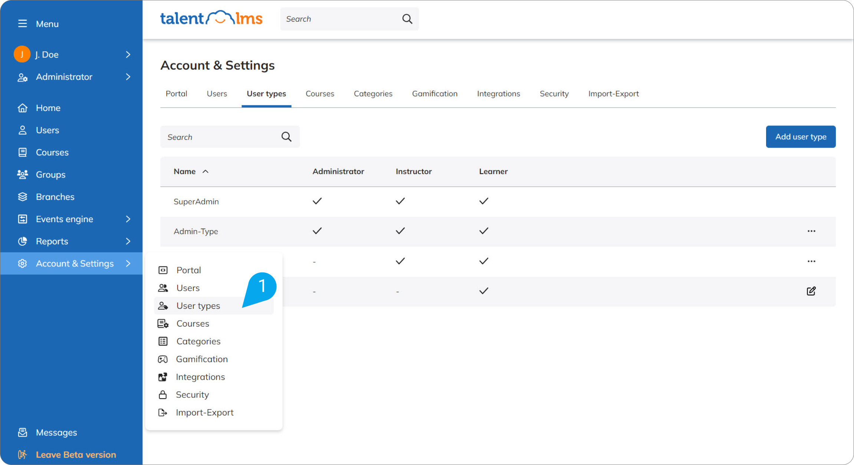Click the Reports pie chart icon
854x465 pixels.
click(22, 241)
